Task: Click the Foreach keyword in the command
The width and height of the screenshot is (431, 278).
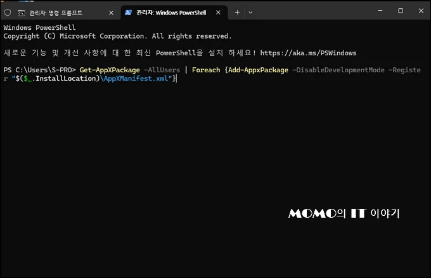Action: click(206, 70)
